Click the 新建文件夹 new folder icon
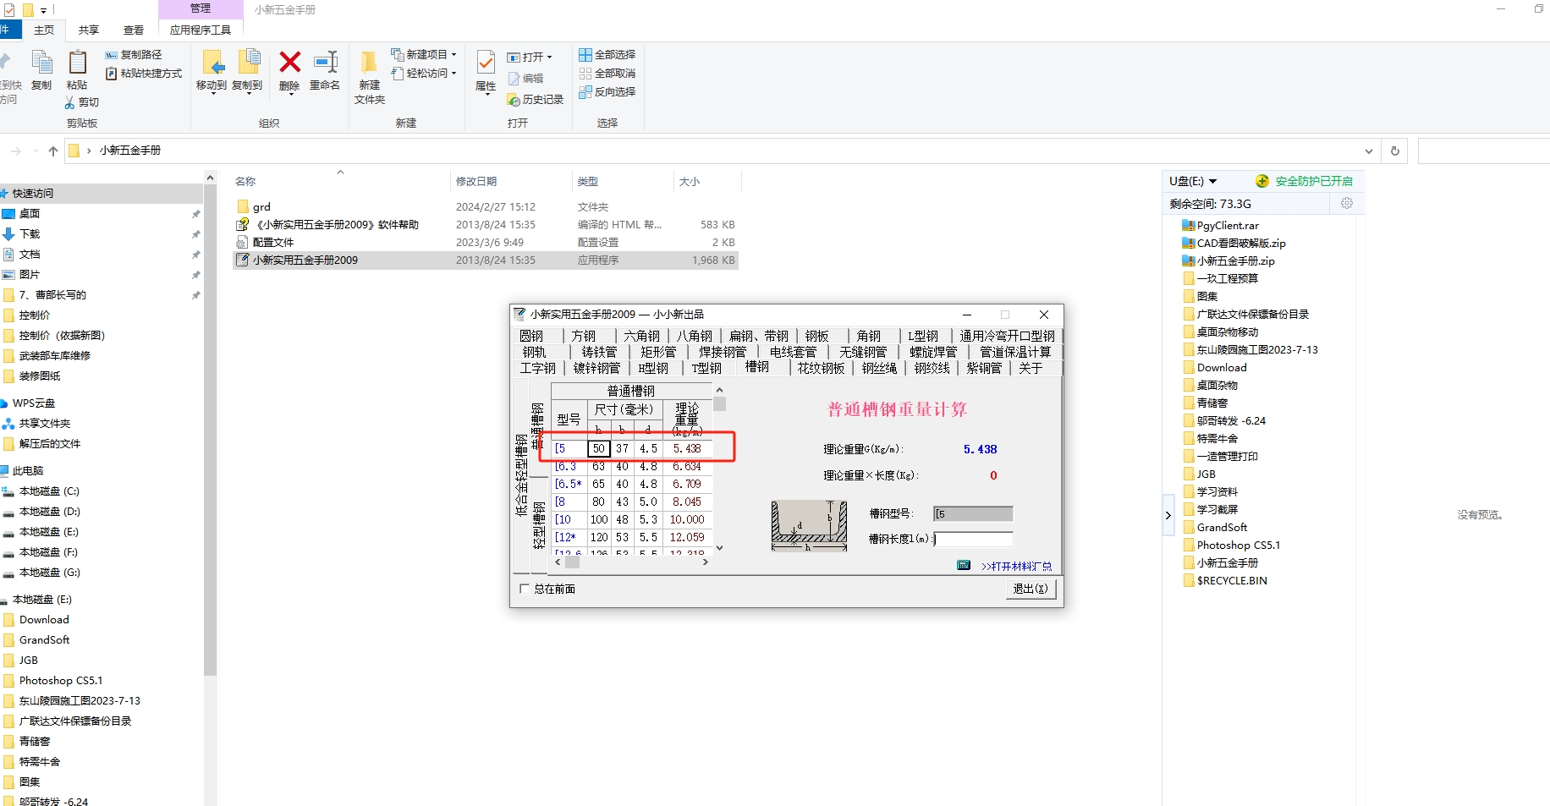This screenshot has width=1550, height=806. click(x=369, y=62)
